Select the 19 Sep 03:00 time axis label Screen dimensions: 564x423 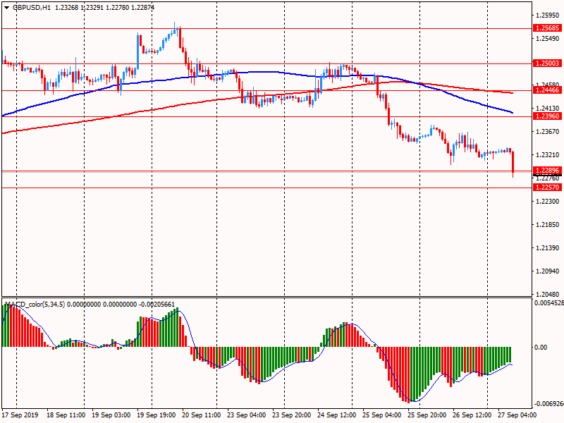coord(111,415)
